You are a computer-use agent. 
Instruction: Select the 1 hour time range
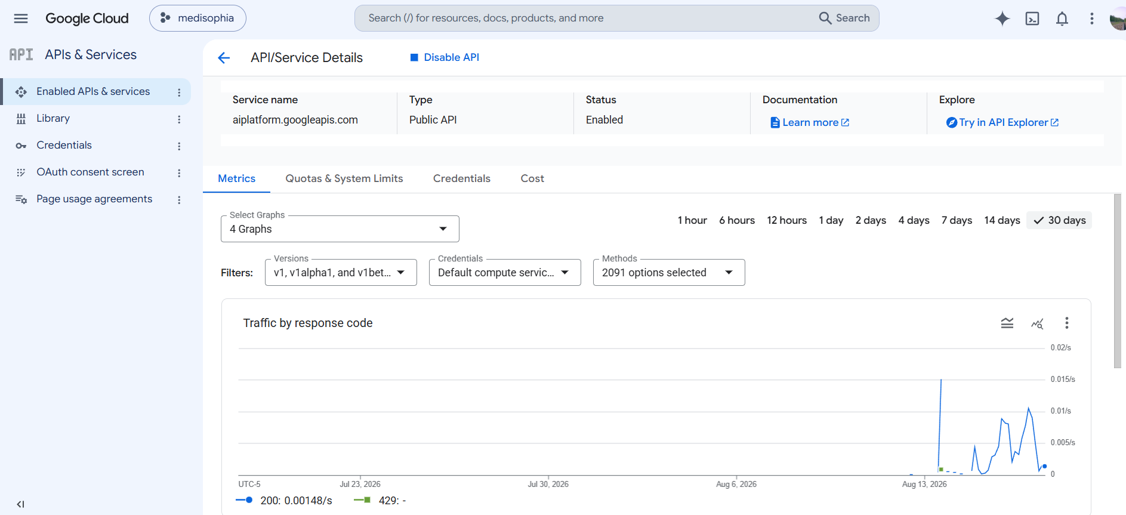point(692,220)
